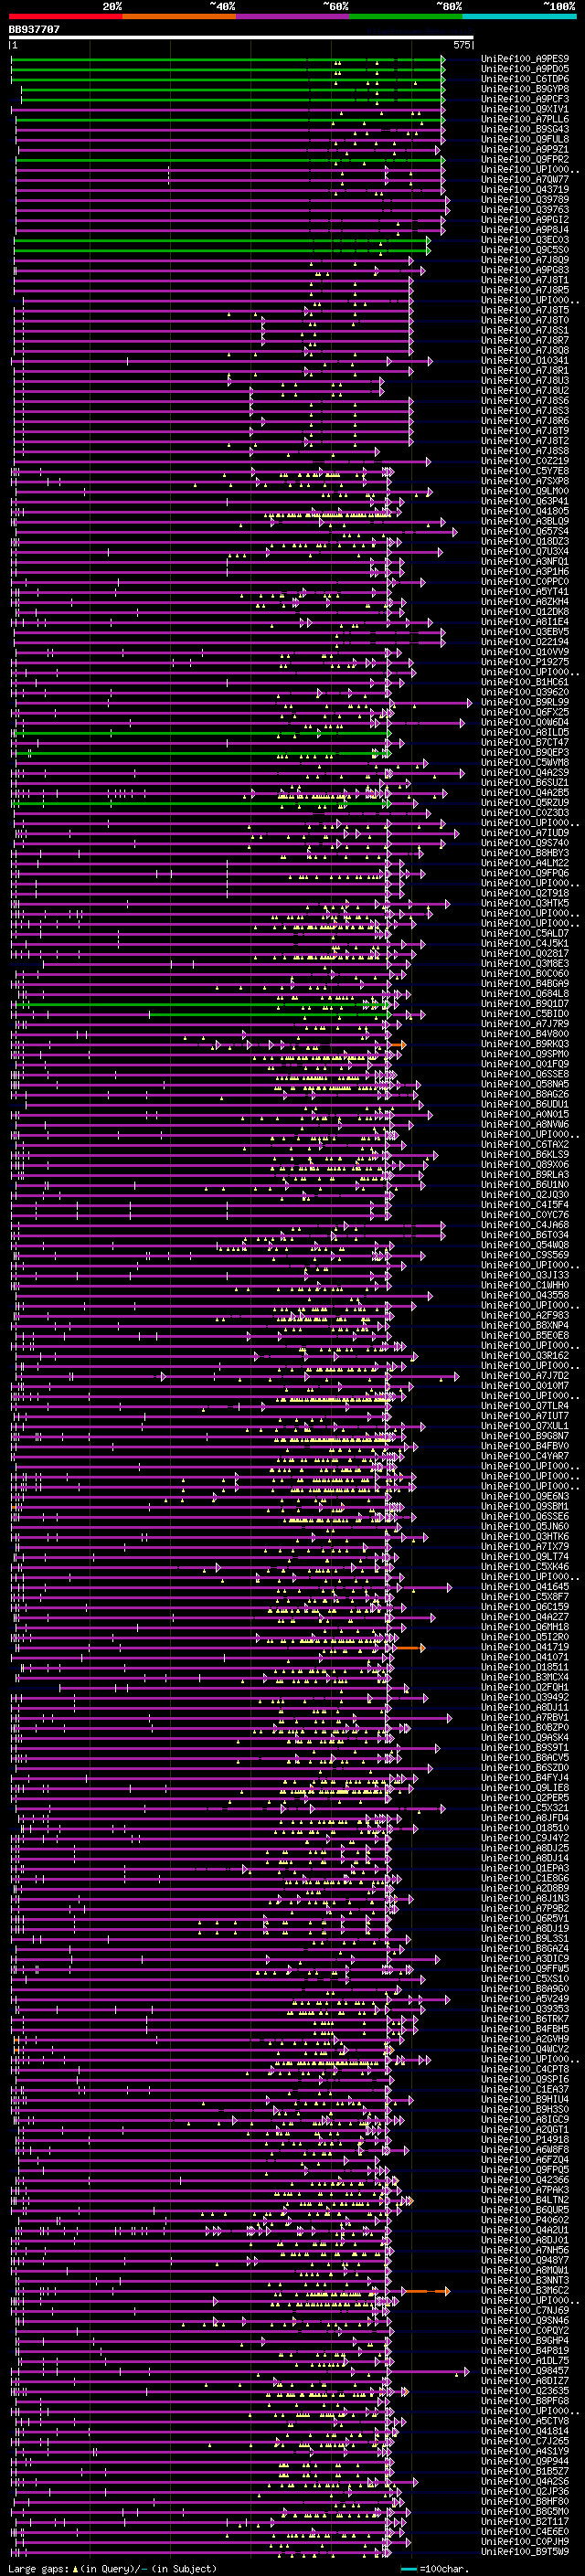Select the UniRef100_A7J8S8 label
This screenshot has height=2576, width=585.
point(525,451)
